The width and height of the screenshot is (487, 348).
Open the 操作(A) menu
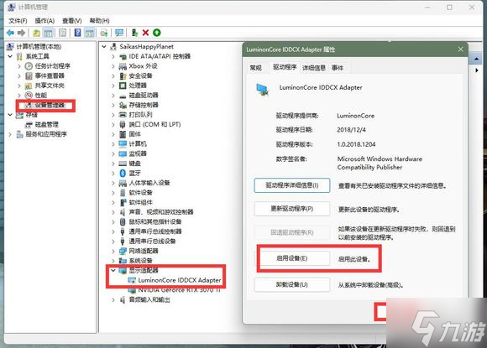(x=45, y=21)
